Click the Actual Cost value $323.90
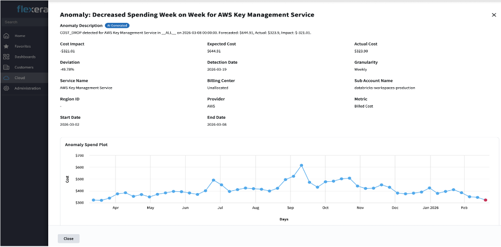 coord(361,51)
